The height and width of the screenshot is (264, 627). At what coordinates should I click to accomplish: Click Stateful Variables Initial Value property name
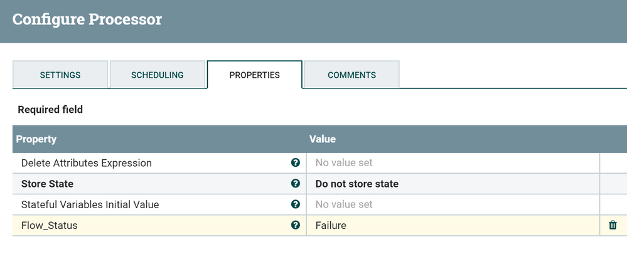pyautogui.click(x=90, y=204)
